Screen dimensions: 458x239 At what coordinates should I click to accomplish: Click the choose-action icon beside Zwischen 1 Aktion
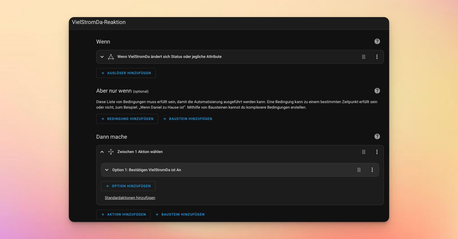click(x=111, y=152)
